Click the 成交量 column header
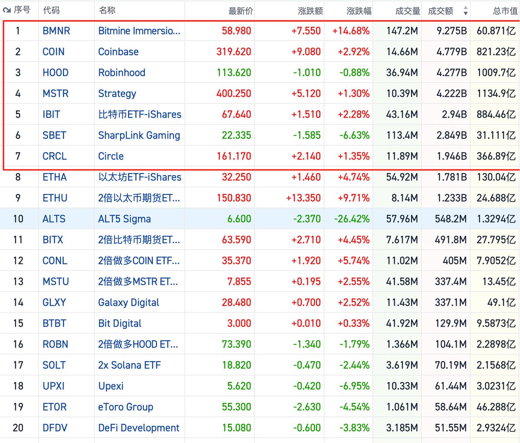The image size is (520, 443). 408,11
